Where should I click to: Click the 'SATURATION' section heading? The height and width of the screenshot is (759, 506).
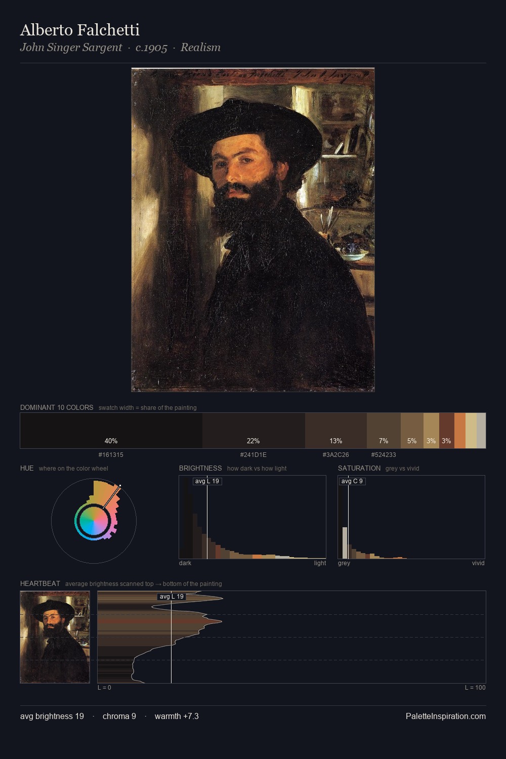pyautogui.click(x=359, y=468)
